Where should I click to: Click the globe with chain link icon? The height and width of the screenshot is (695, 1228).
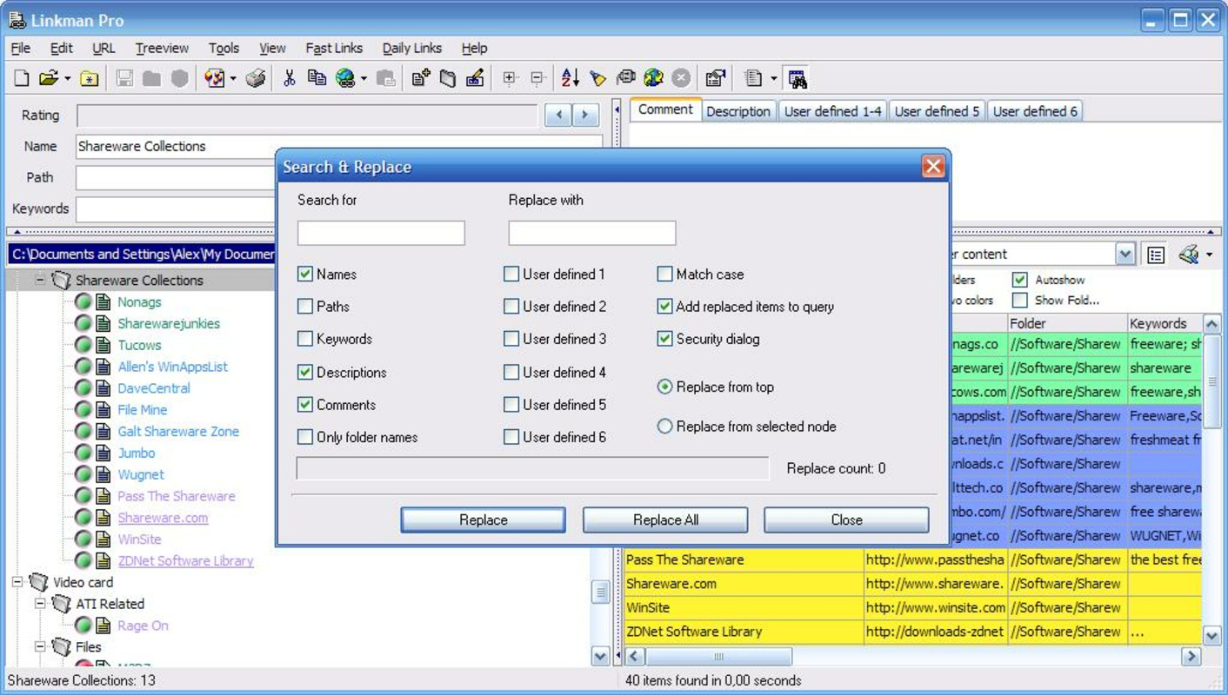click(345, 78)
